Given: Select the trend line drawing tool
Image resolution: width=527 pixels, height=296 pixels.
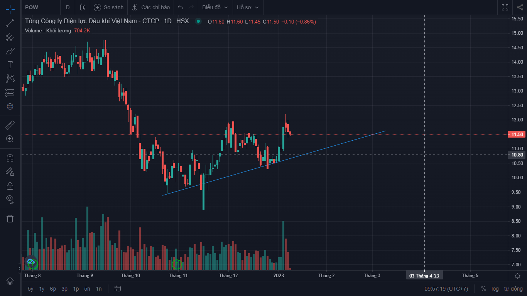Looking at the screenshot, I should coord(10,23).
